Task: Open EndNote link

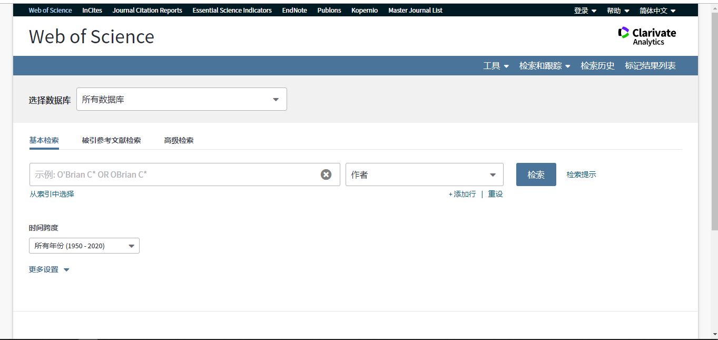Action: click(294, 10)
